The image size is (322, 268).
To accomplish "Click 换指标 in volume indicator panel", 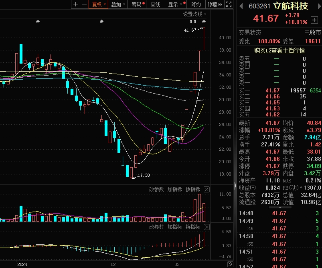I will coord(192,189).
